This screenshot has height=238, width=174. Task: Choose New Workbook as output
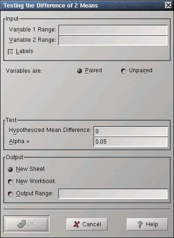pos(10,182)
